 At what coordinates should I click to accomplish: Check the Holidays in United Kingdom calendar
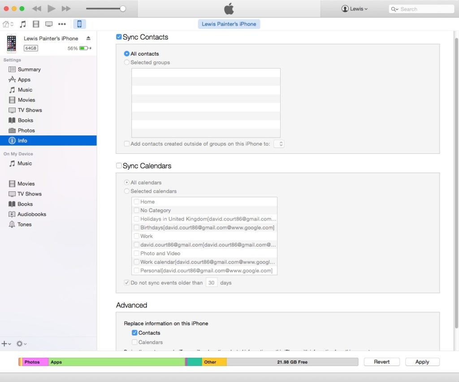[136, 219]
